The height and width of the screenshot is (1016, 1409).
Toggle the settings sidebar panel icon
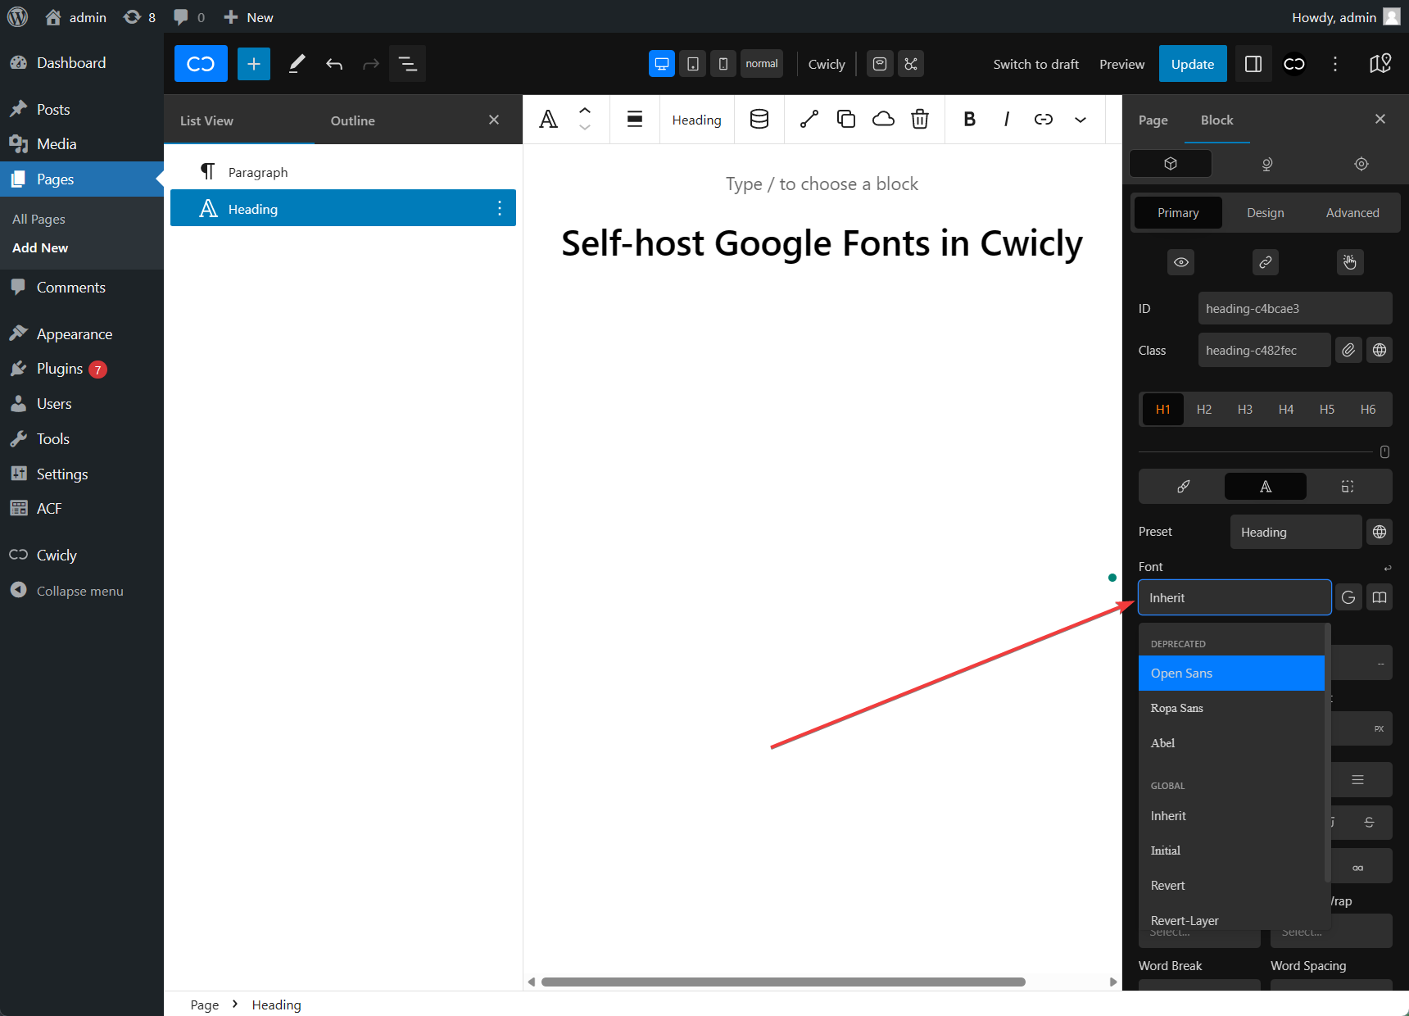click(1253, 64)
